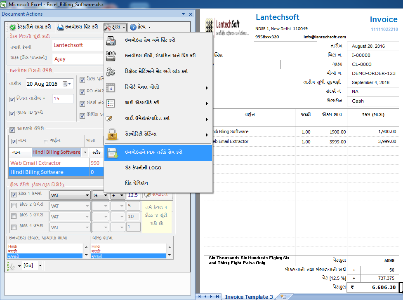This screenshot has width=403, height=300.
Task: Click the export list icon
Action: [x=111, y=103]
